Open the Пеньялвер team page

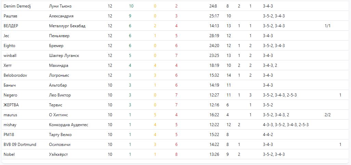(60, 36)
